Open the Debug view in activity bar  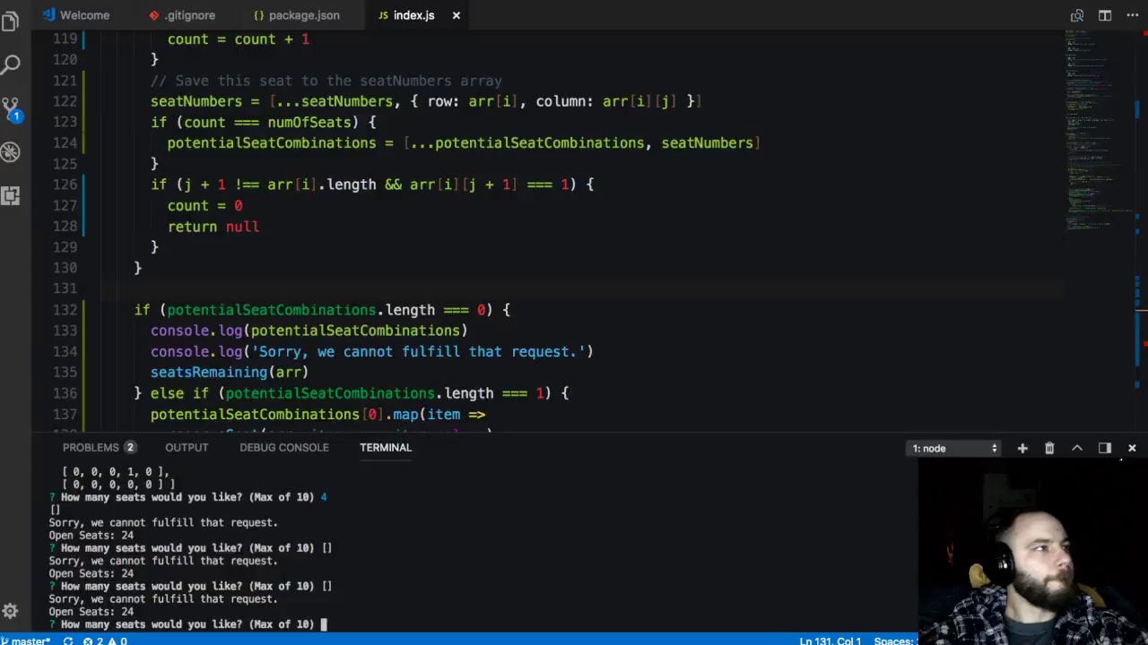(10, 152)
